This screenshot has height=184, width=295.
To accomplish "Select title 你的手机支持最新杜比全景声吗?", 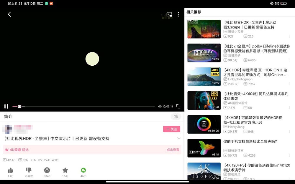I will point(250,141).
